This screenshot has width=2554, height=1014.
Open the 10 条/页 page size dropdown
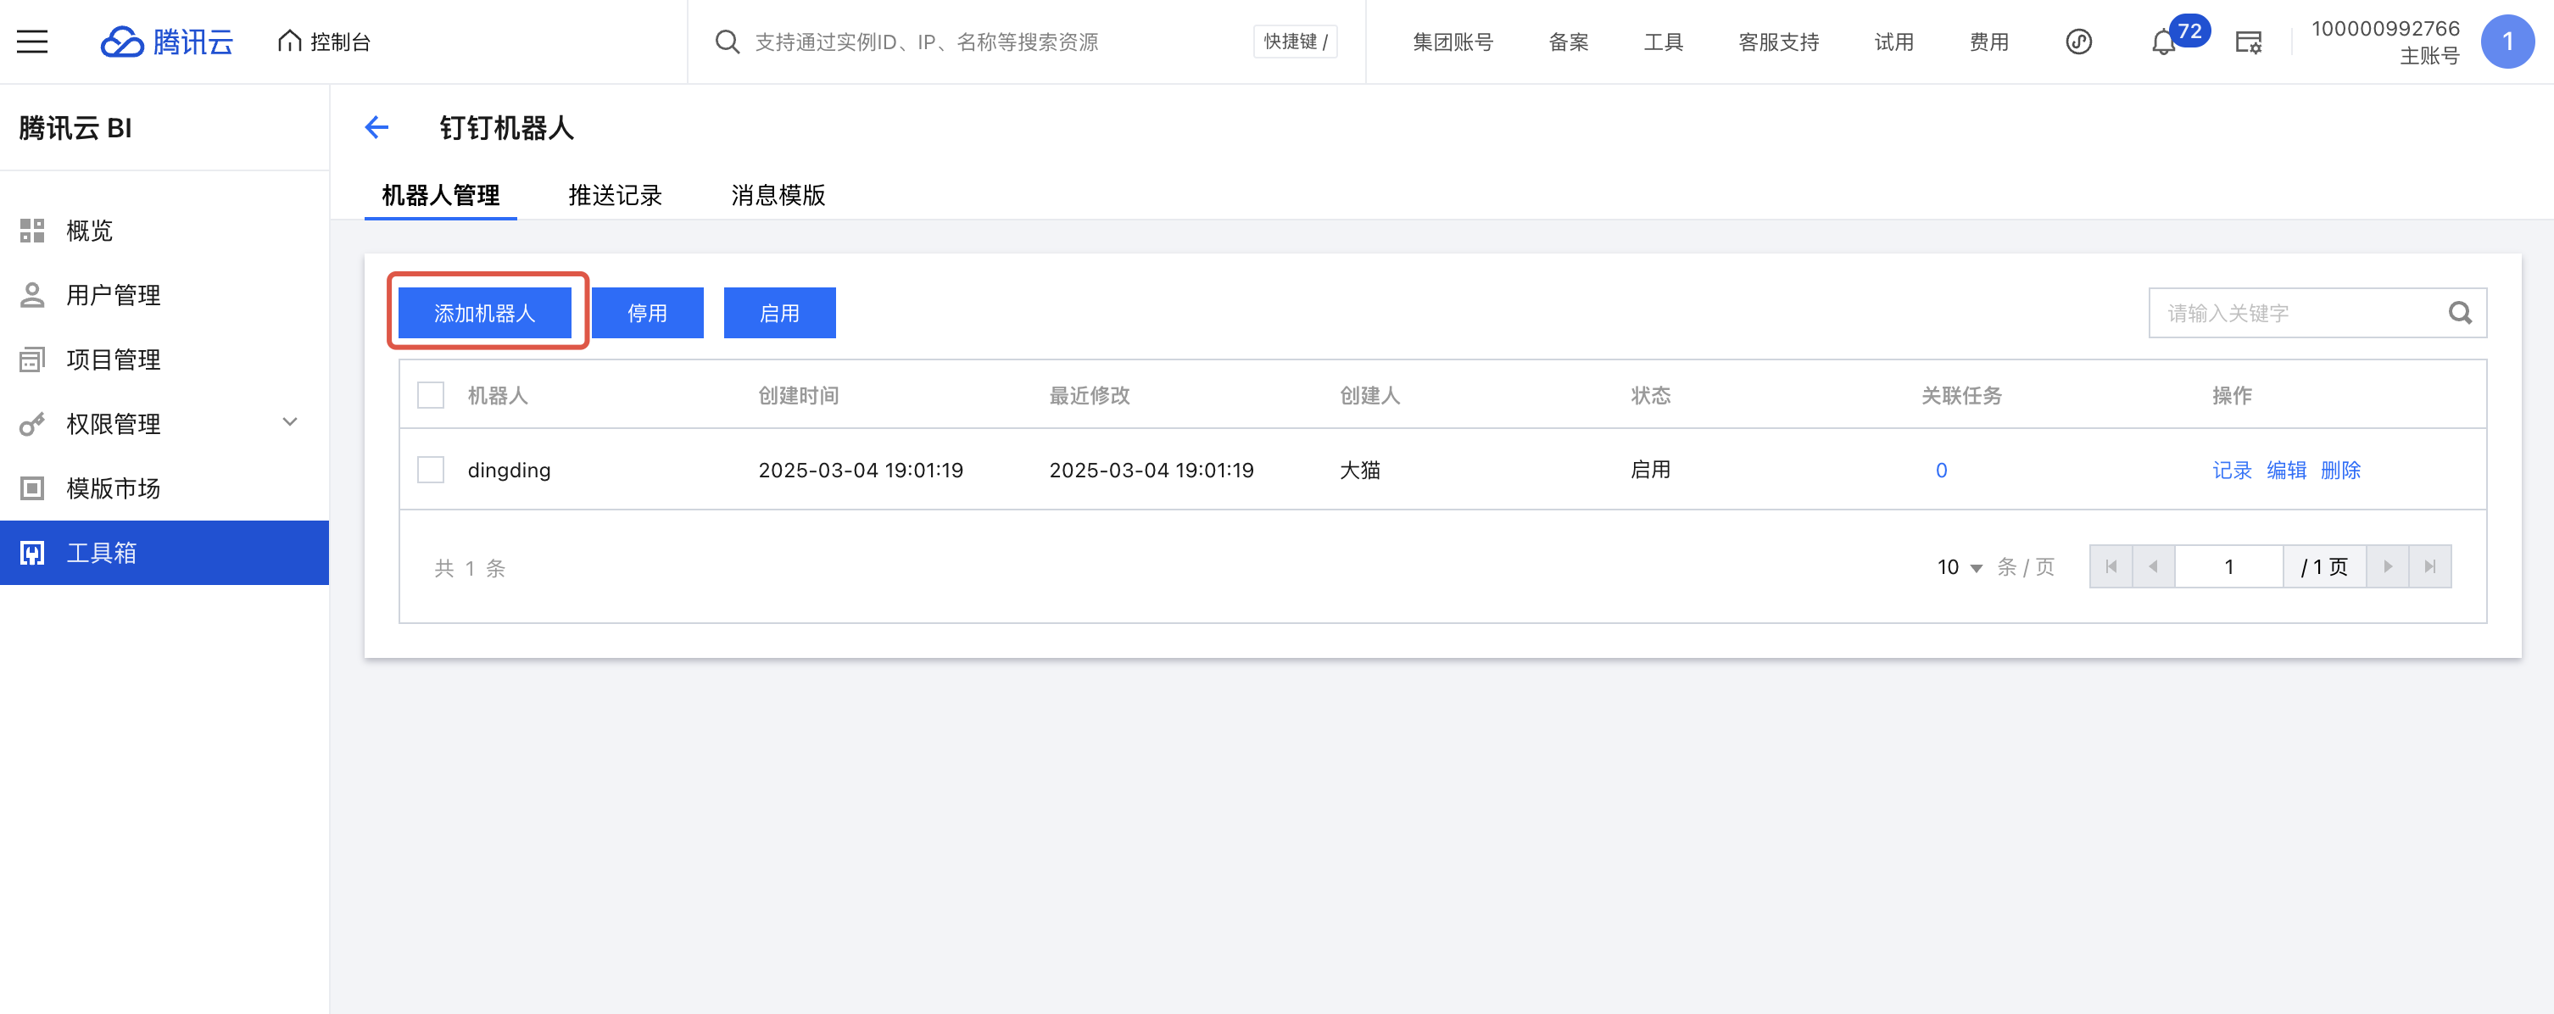tap(1959, 567)
